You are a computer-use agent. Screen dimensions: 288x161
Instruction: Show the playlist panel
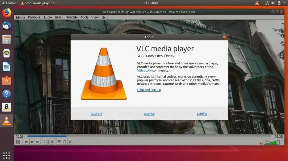click(59, 142)
